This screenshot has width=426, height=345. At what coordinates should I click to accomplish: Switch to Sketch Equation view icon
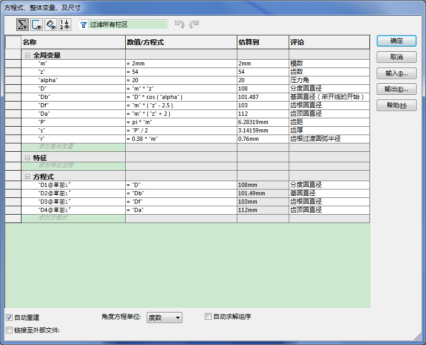(37, 24)
